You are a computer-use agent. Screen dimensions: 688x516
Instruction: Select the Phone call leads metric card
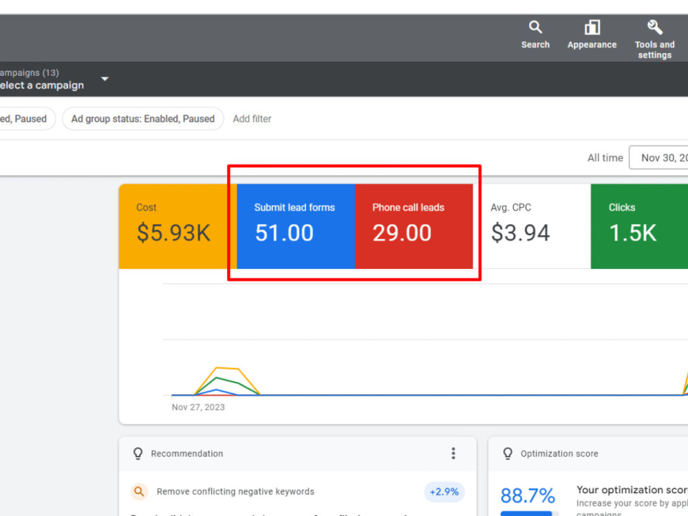[x=413, y=226]
